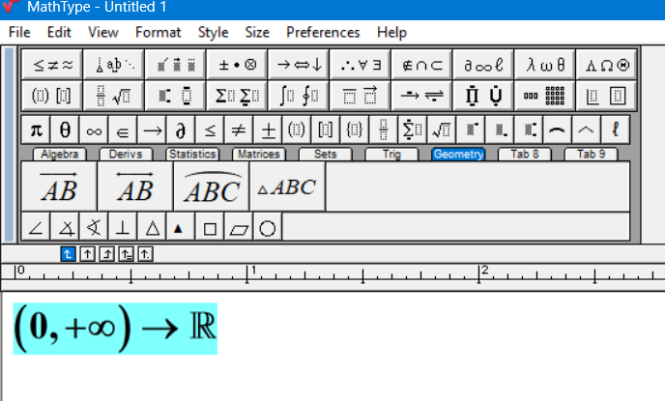Insert the less-than-or-equal symbol
Screen dimensions: 665x401
tap(210, 129)
